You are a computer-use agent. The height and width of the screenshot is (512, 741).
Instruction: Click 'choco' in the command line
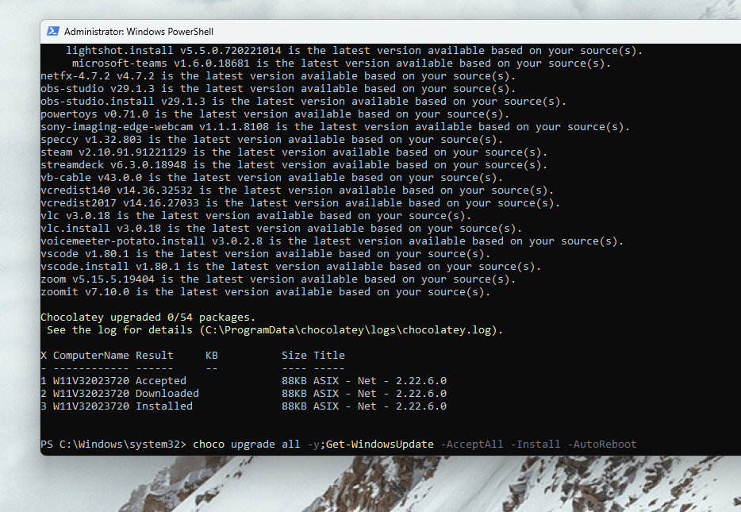tap(209, 445)
